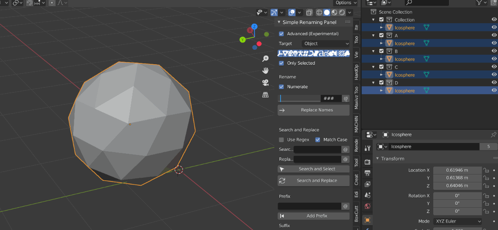Click Location X value field
Image resolution: width=498 pixels, height=230 pixels.
(457, 170)
